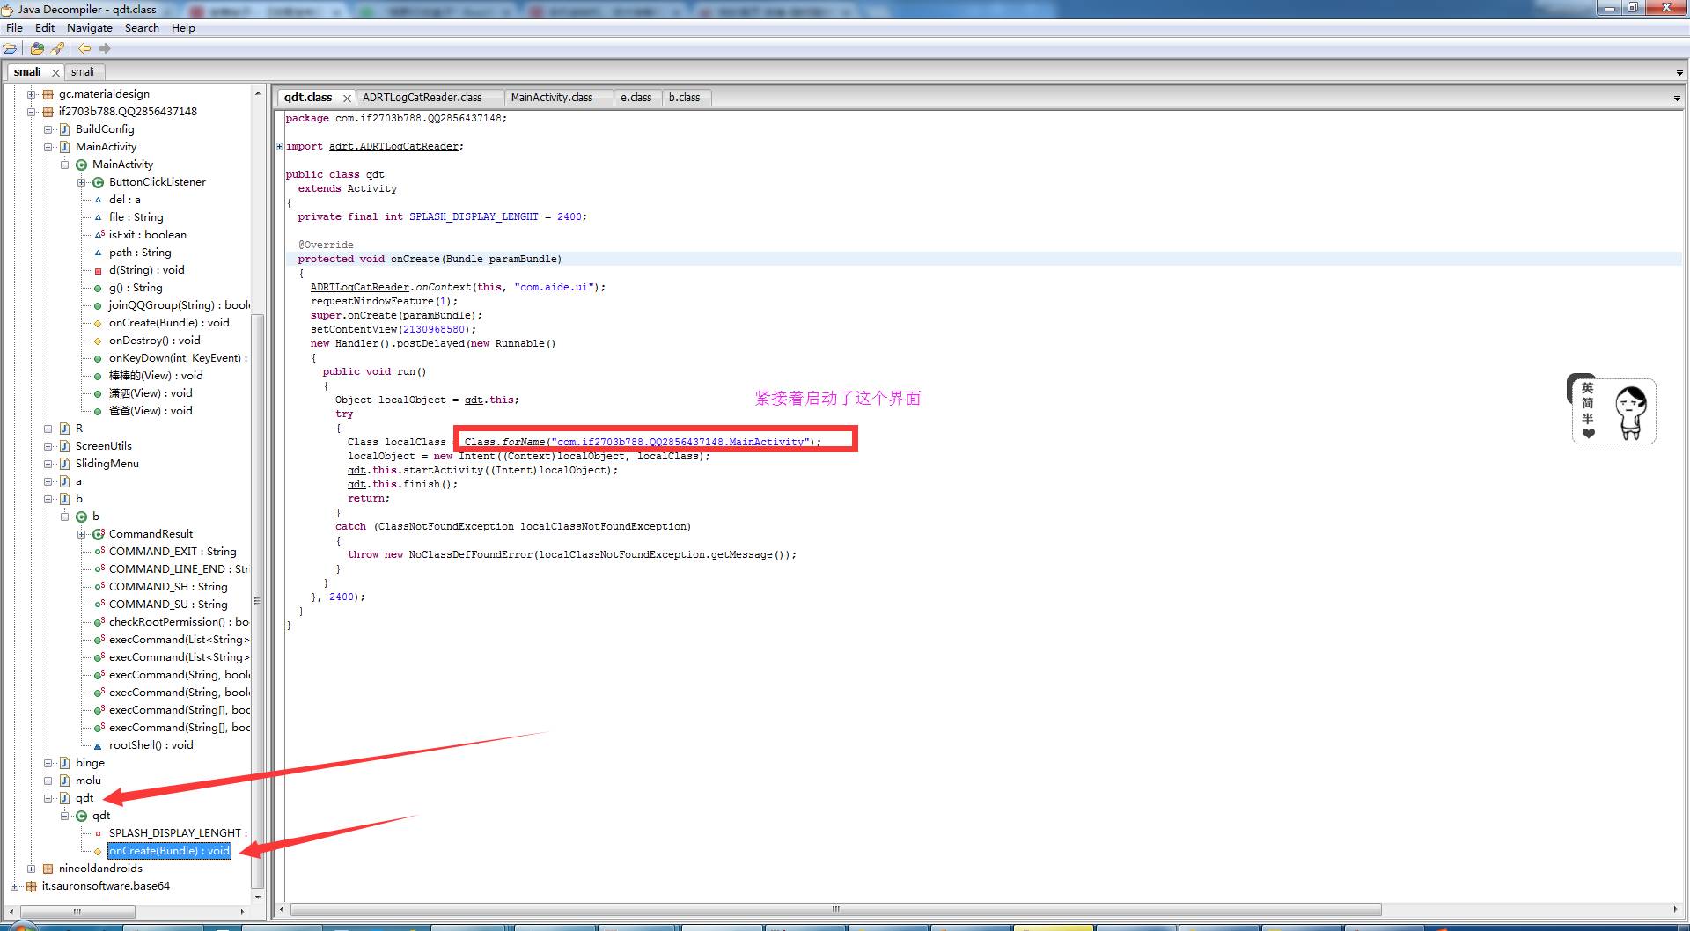Click the qdt link in finish() line
The width and height of the screenshot is (1690, 931).
pyautogui.click(x=356, y=484)
